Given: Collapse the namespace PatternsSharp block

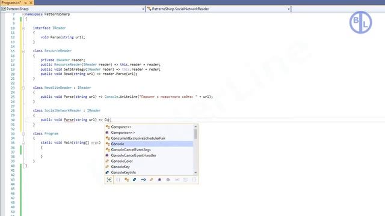Looking at the screenshot, I should [x=23, y=14].
